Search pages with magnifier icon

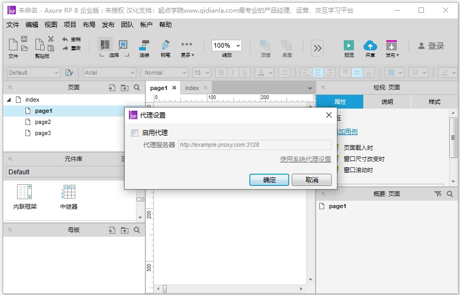point(137,87)
